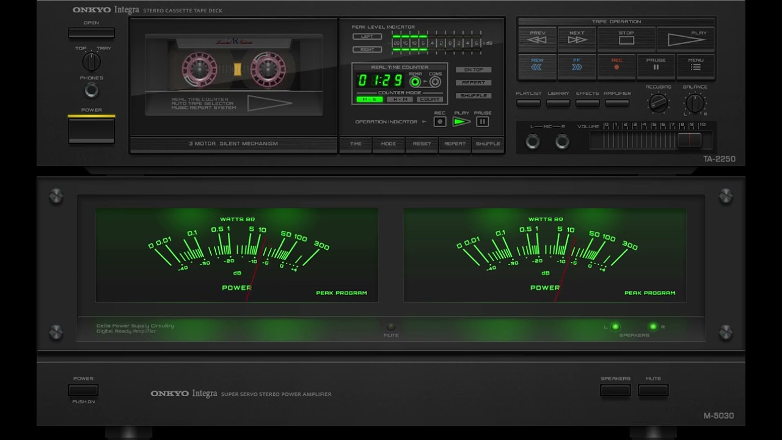Turn the TOP/TRAY selector knob
Screen dimensions: 782x440
click(x=91, y=61)
